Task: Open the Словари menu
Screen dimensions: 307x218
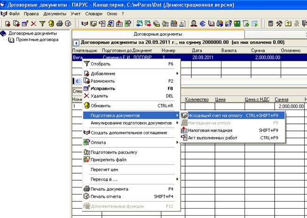Action: click(94, 14)
